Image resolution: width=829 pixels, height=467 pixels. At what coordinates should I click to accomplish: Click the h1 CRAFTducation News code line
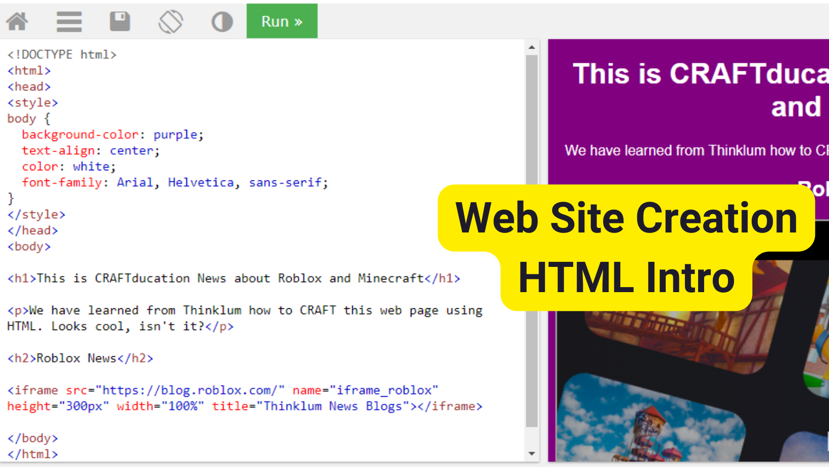pos(234,278)
